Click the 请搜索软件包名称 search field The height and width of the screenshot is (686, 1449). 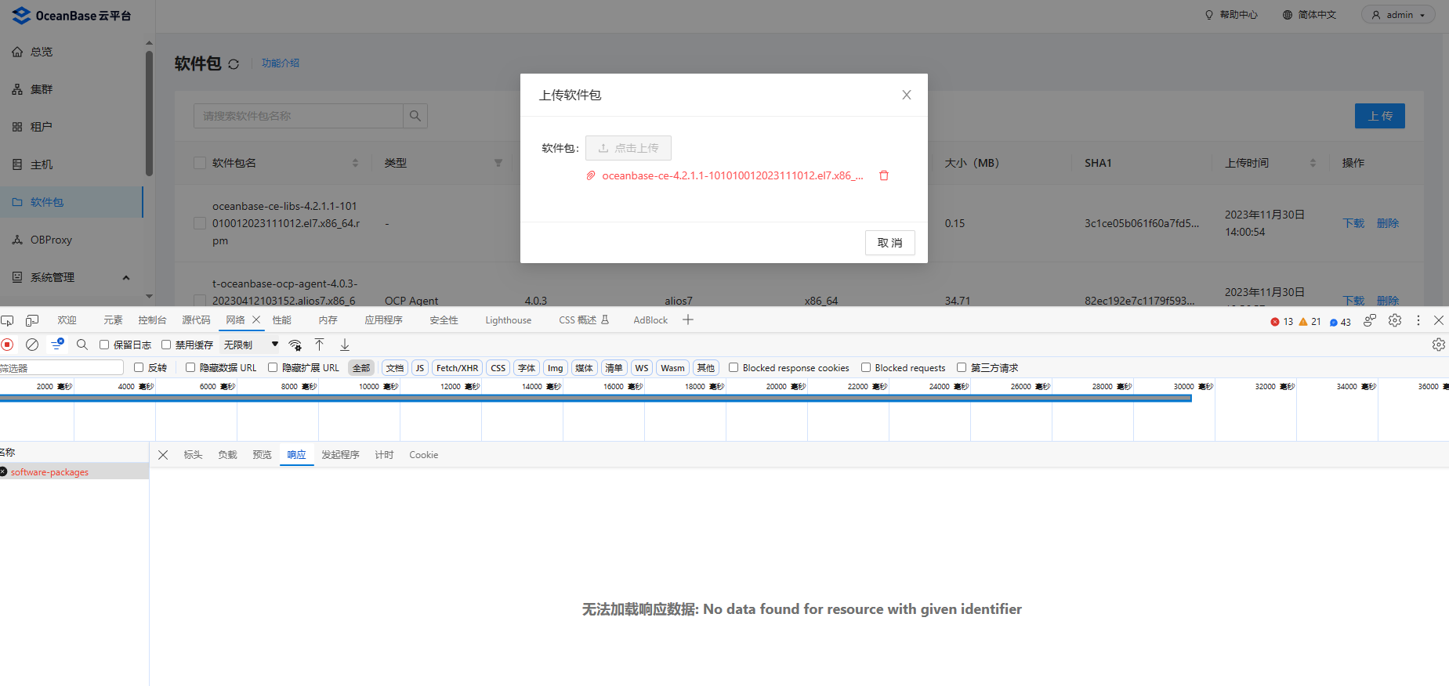pyautogui.click(x=299, y=116)
